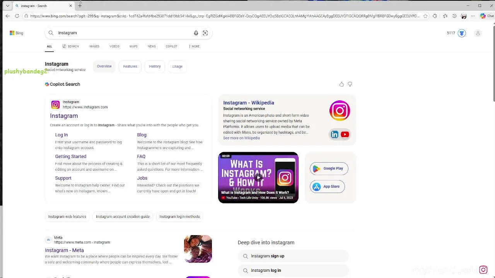Select the ALL results tab

[x=49, y=46]
